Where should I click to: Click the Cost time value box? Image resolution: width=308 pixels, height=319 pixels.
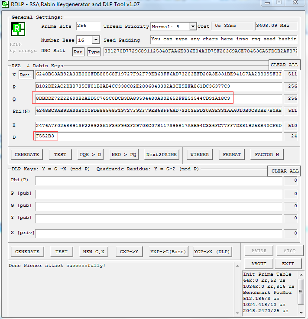[232, 26]
